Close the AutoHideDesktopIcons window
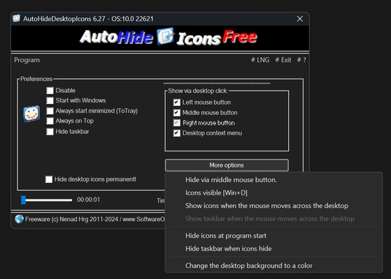391x279 pixels. pyautogui.click(x=300, y=19)
